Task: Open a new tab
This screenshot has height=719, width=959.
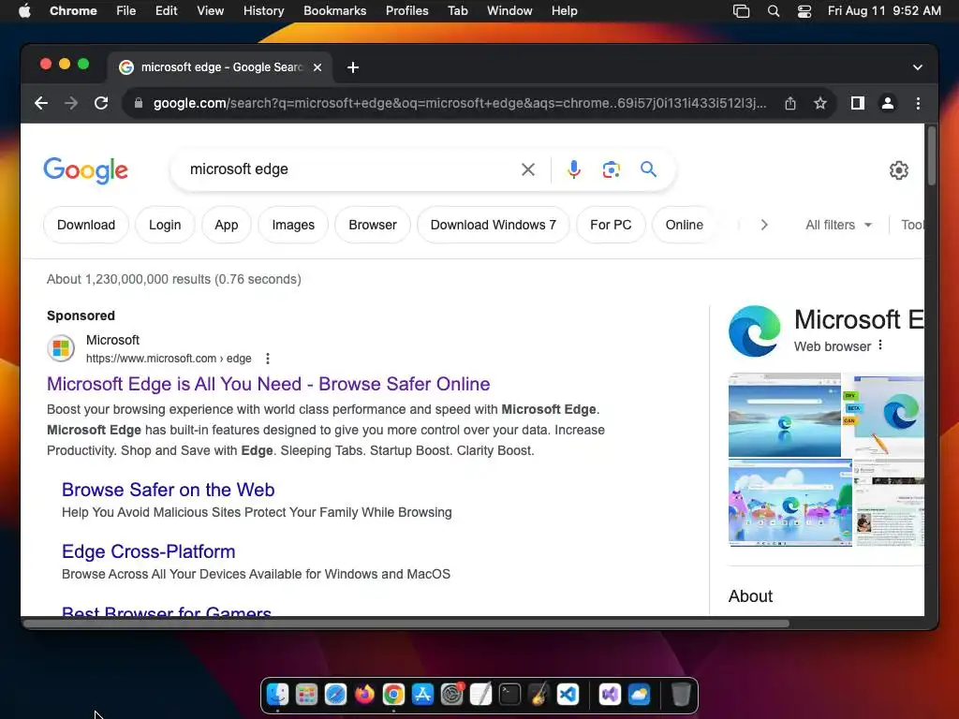Action: 353,67
